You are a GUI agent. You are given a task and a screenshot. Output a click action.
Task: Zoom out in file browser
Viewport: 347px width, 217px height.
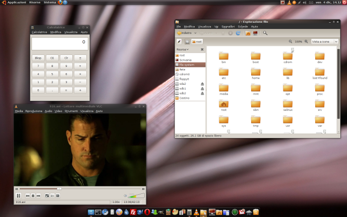point(290,41)
